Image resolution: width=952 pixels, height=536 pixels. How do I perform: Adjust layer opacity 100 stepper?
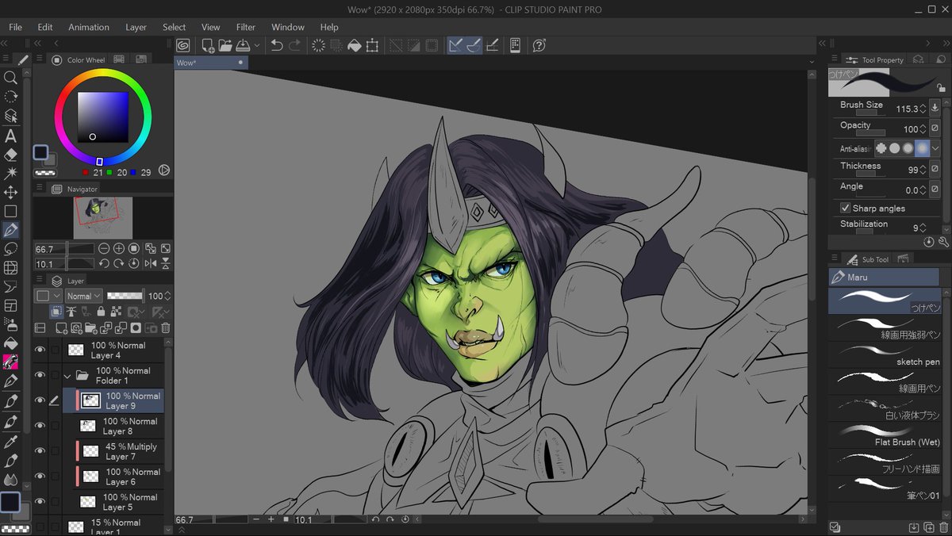167,296
